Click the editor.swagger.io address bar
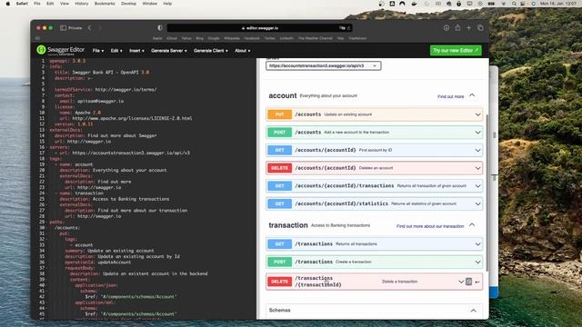 tap(259, 28)
